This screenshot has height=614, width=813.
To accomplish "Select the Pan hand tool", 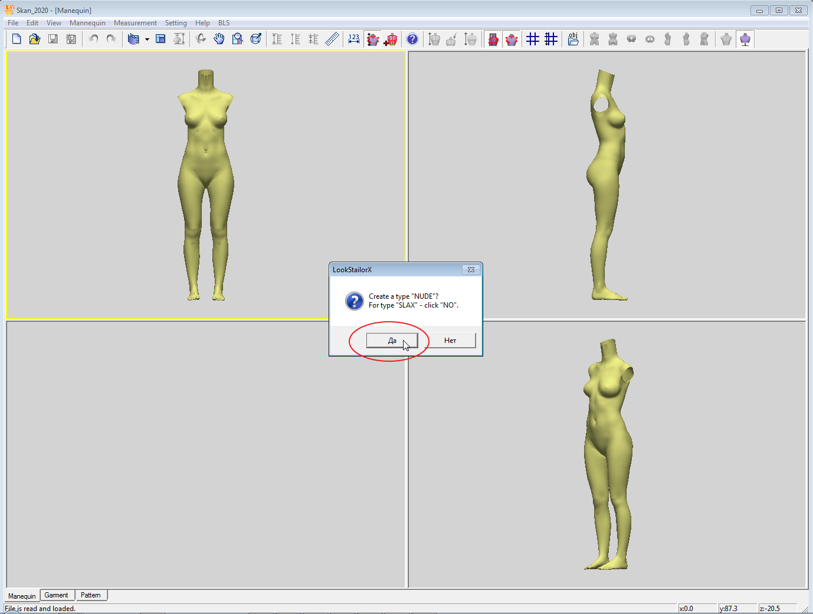I will click(219, 39).
